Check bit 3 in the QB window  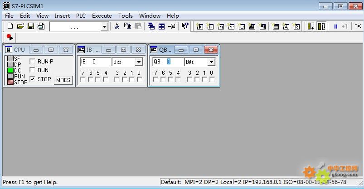189,79
